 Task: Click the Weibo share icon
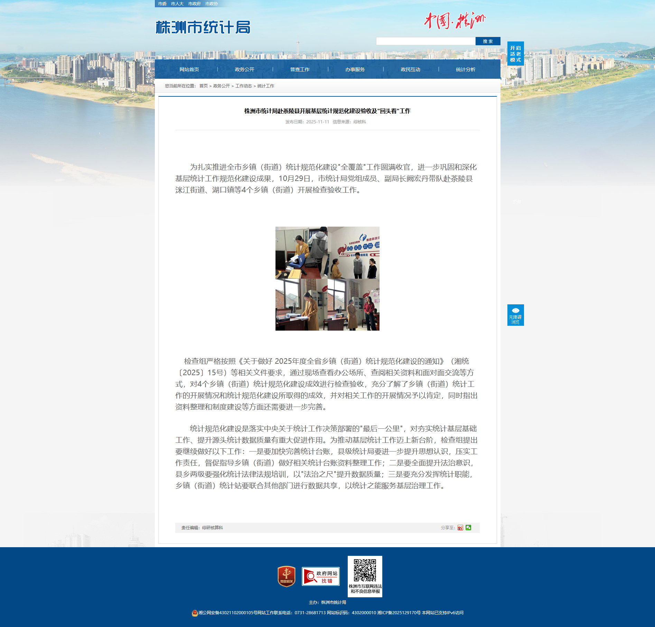click(460, 528)
